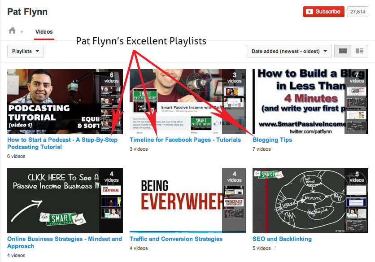Click '5 videos' under SEO and Backlinking
Screen dimensions: 375x262
click(x=262, y=248)
